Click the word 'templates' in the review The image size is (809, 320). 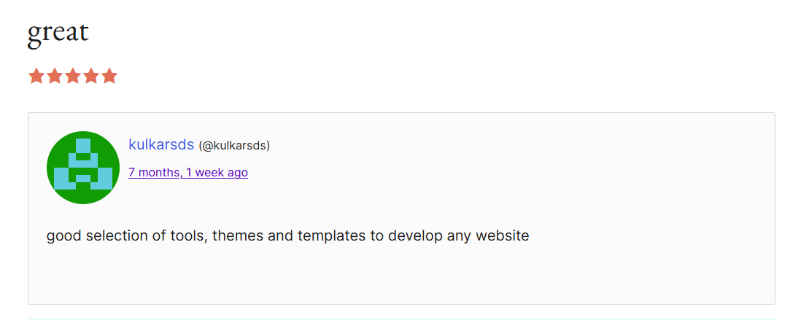point(332,236)
